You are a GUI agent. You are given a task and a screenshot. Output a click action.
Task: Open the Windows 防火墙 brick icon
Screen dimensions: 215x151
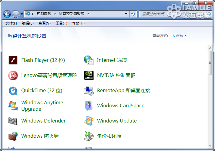click(x=13, y=136)
